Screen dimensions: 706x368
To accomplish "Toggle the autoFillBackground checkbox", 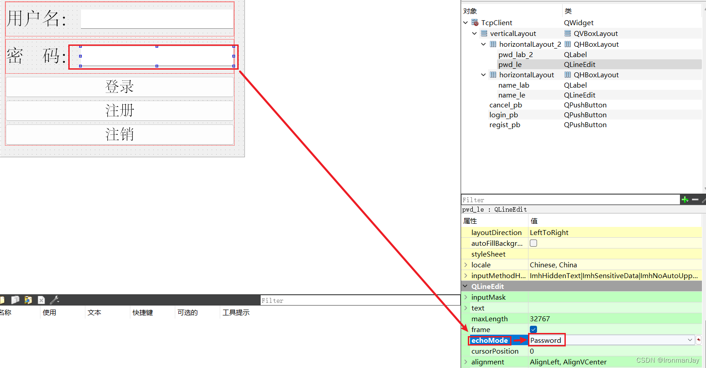I will (x=533, y=243).
